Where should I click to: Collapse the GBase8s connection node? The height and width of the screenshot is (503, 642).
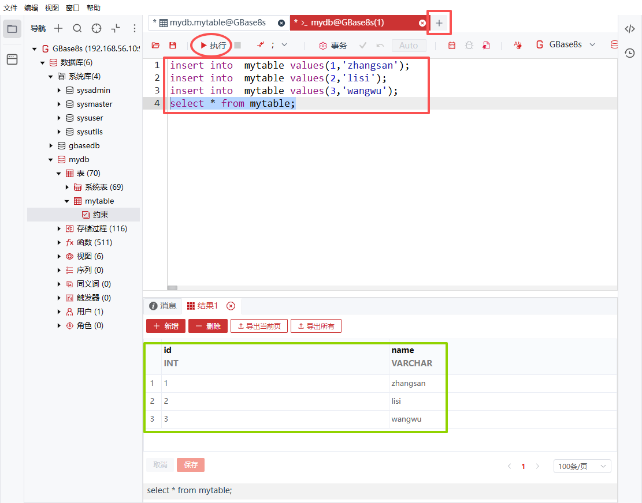[x=35, y=49]
